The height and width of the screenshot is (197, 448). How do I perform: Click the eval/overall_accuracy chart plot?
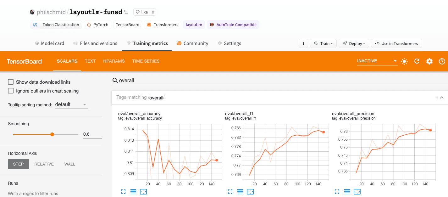[179, 152]
